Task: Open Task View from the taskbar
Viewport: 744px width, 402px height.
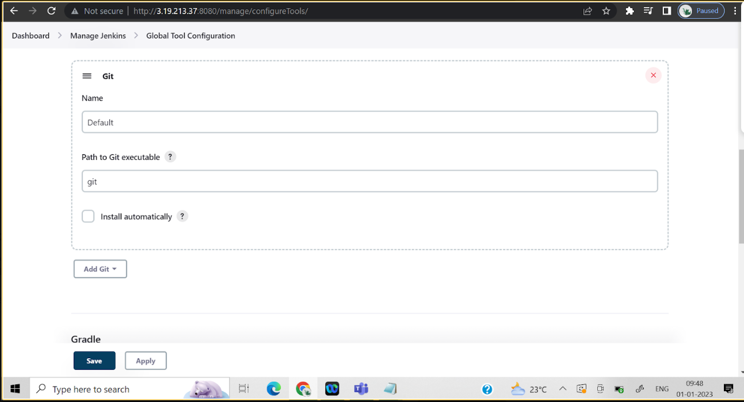Action: coord(243,388)
